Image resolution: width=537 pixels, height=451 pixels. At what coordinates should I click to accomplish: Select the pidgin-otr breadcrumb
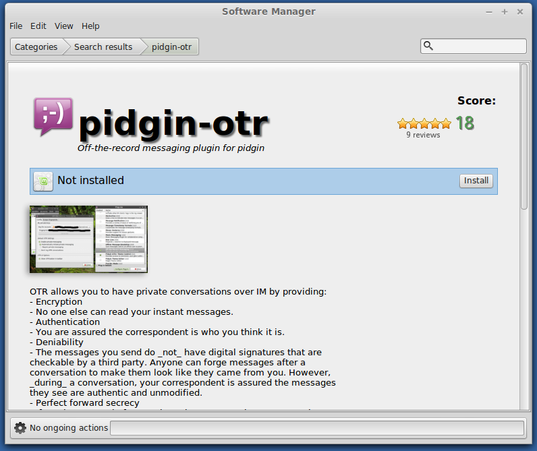coord(171,47)
